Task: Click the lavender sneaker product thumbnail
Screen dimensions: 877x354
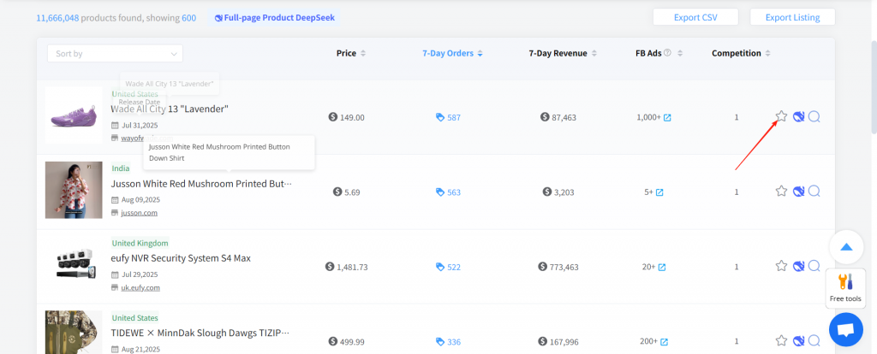Action: click(74, 115)
